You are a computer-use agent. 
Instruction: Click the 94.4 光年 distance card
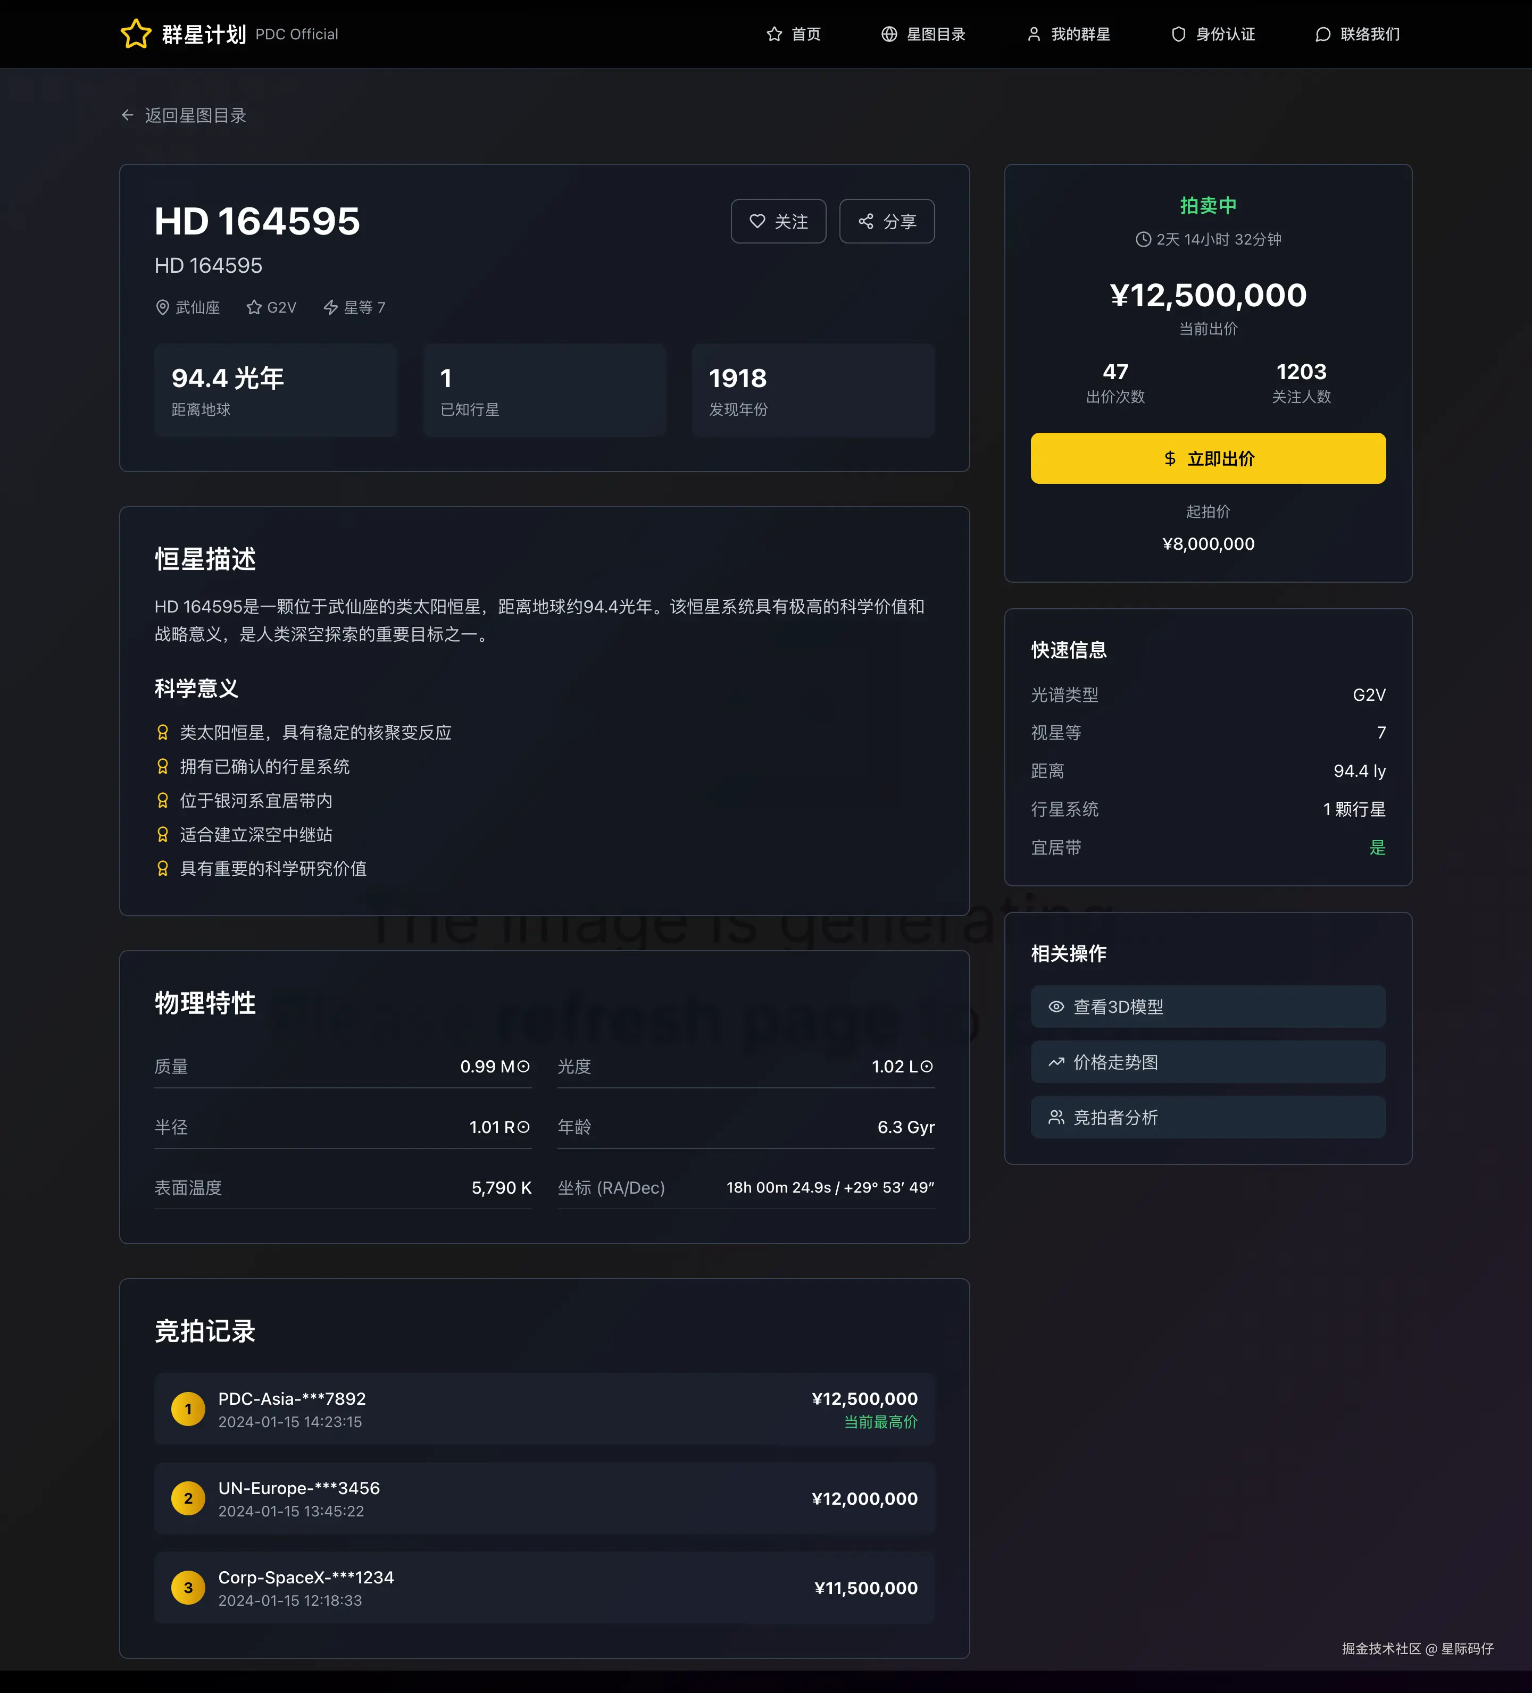(x=276, y=391)
